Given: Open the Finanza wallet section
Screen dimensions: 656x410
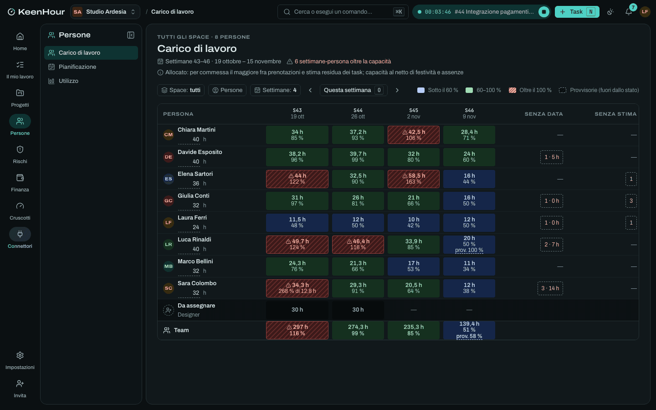Looking at the screenshot, I should 20,183.
